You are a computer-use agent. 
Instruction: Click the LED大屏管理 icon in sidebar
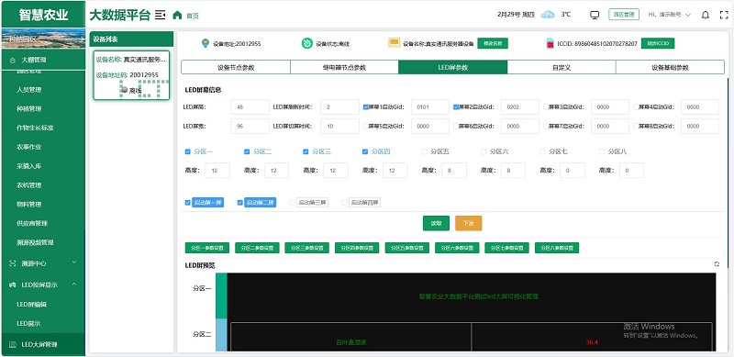click(x=13, y=344)
